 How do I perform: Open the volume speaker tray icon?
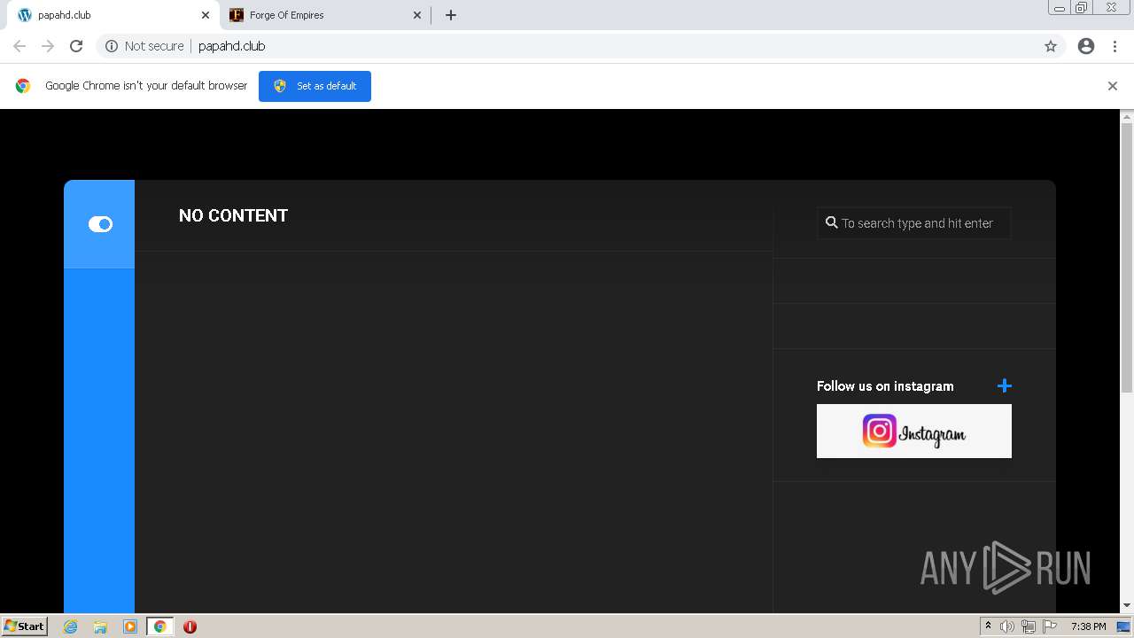point(1006,626)
